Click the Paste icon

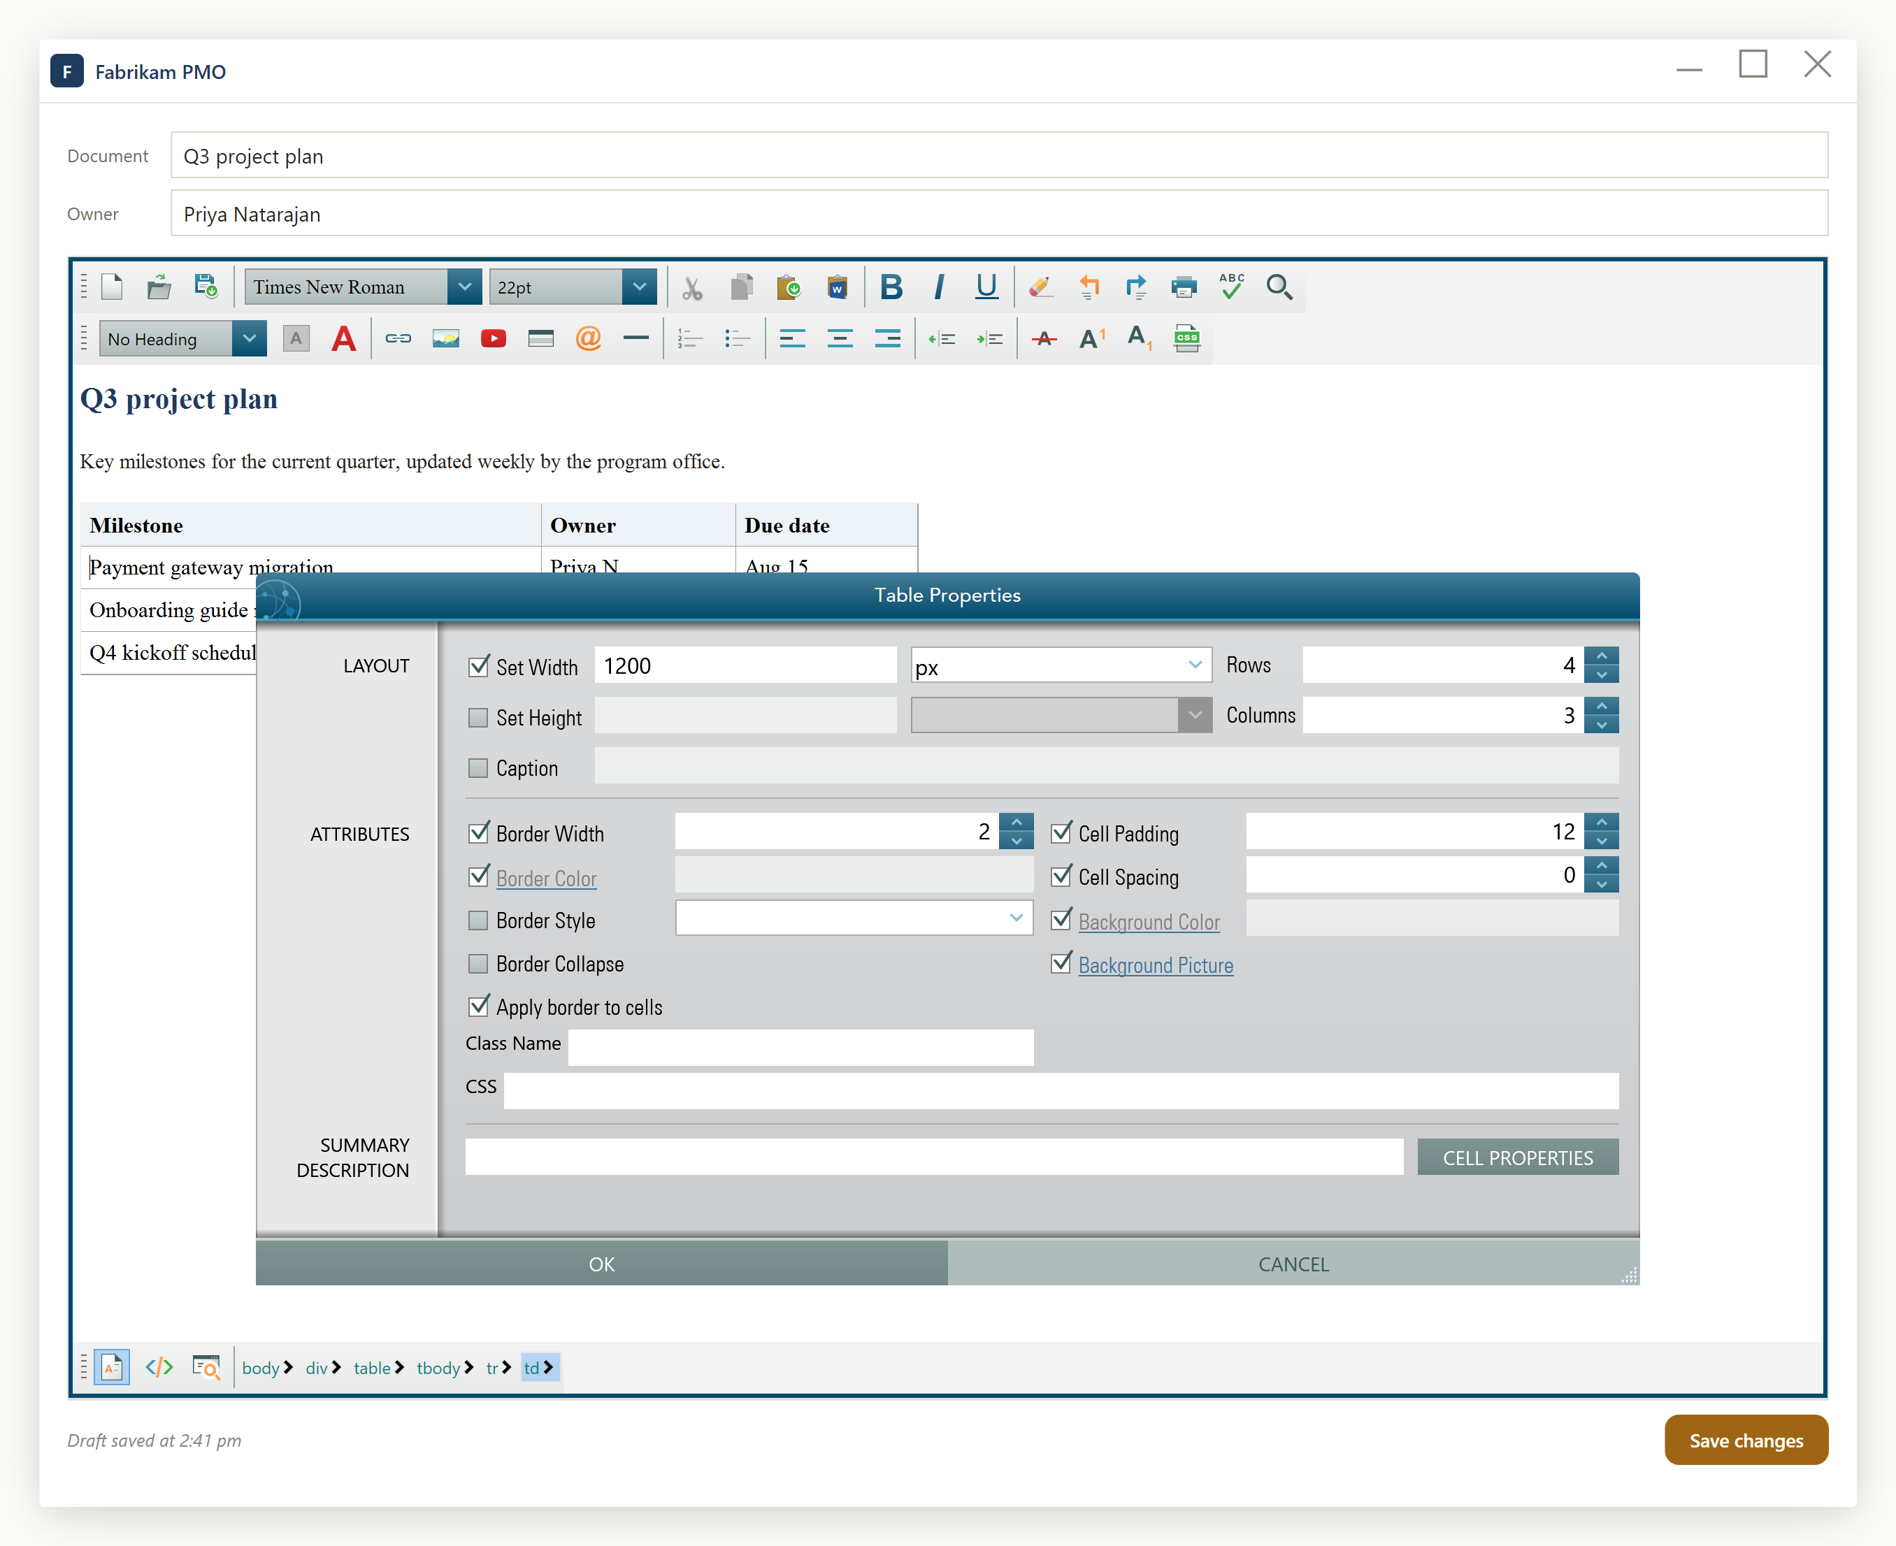tap(789, 288)
